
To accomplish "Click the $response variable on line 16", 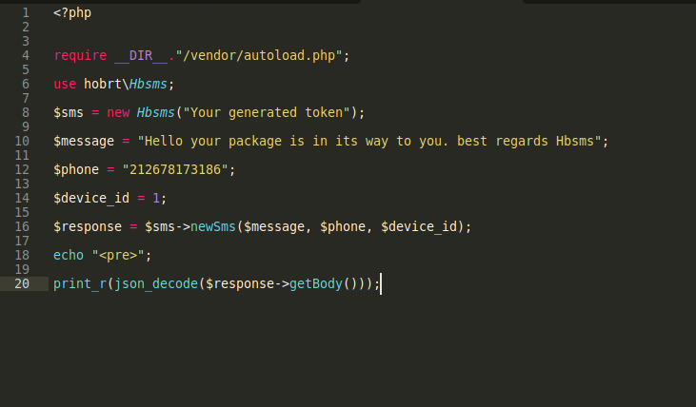I will tap(88, 226).
